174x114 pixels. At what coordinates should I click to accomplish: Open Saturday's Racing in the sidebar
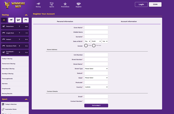[15, 69]
